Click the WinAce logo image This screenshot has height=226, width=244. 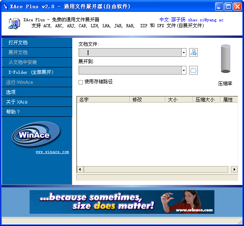tap(36, 135)
